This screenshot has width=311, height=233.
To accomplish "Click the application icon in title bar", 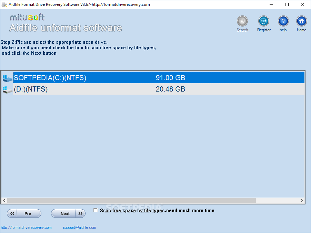I will (x=4, y=4).
